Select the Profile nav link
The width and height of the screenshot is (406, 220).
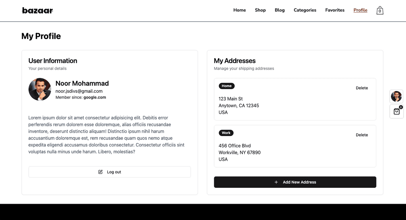(360, 10)
